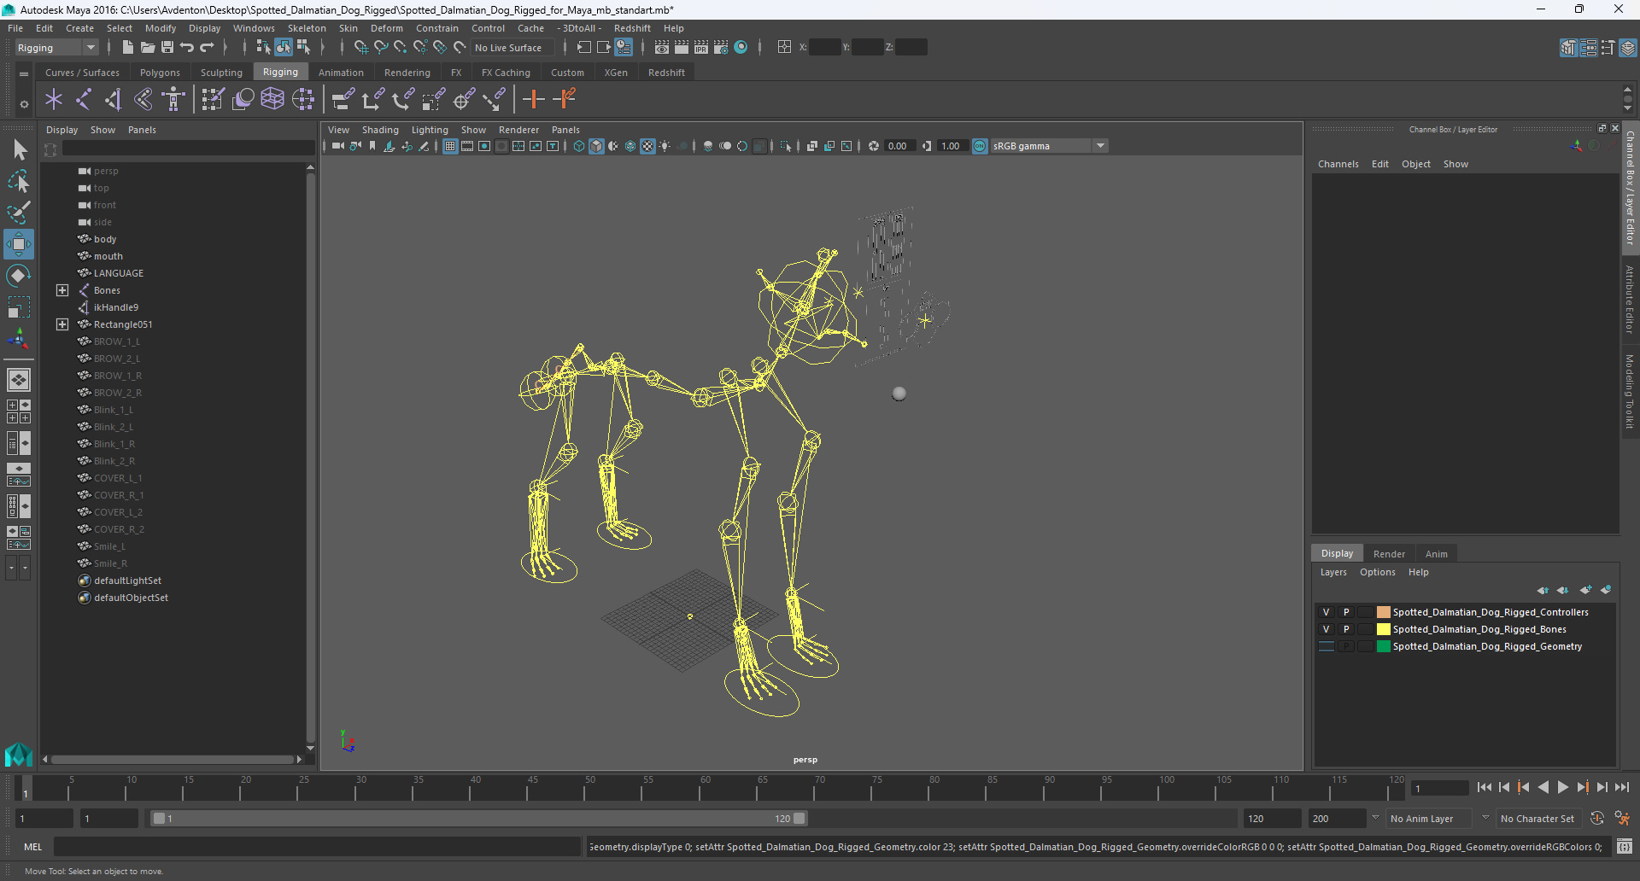Step forward one key button
The image size is (1640, 881).
pos(1583,788)
